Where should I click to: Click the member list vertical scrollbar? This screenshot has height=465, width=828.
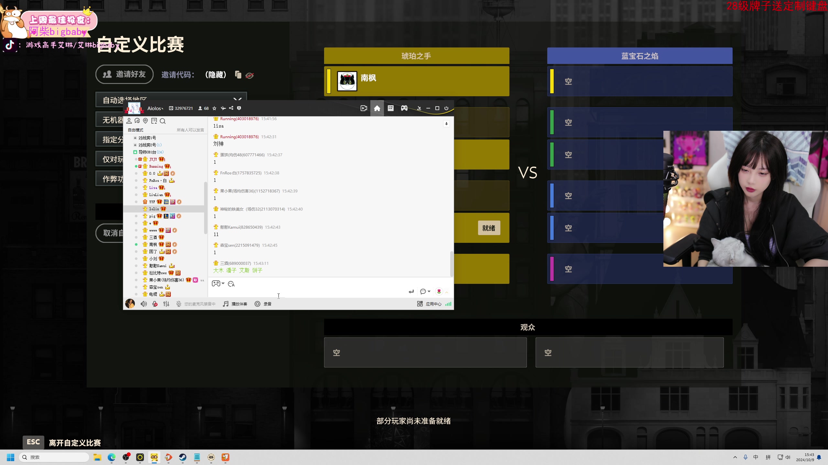point(205,208)
